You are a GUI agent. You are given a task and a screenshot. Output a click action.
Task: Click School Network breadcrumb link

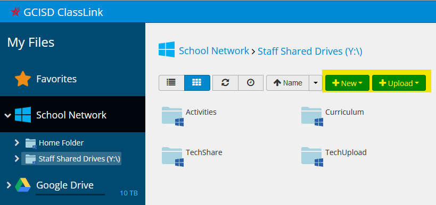point(214,51)
